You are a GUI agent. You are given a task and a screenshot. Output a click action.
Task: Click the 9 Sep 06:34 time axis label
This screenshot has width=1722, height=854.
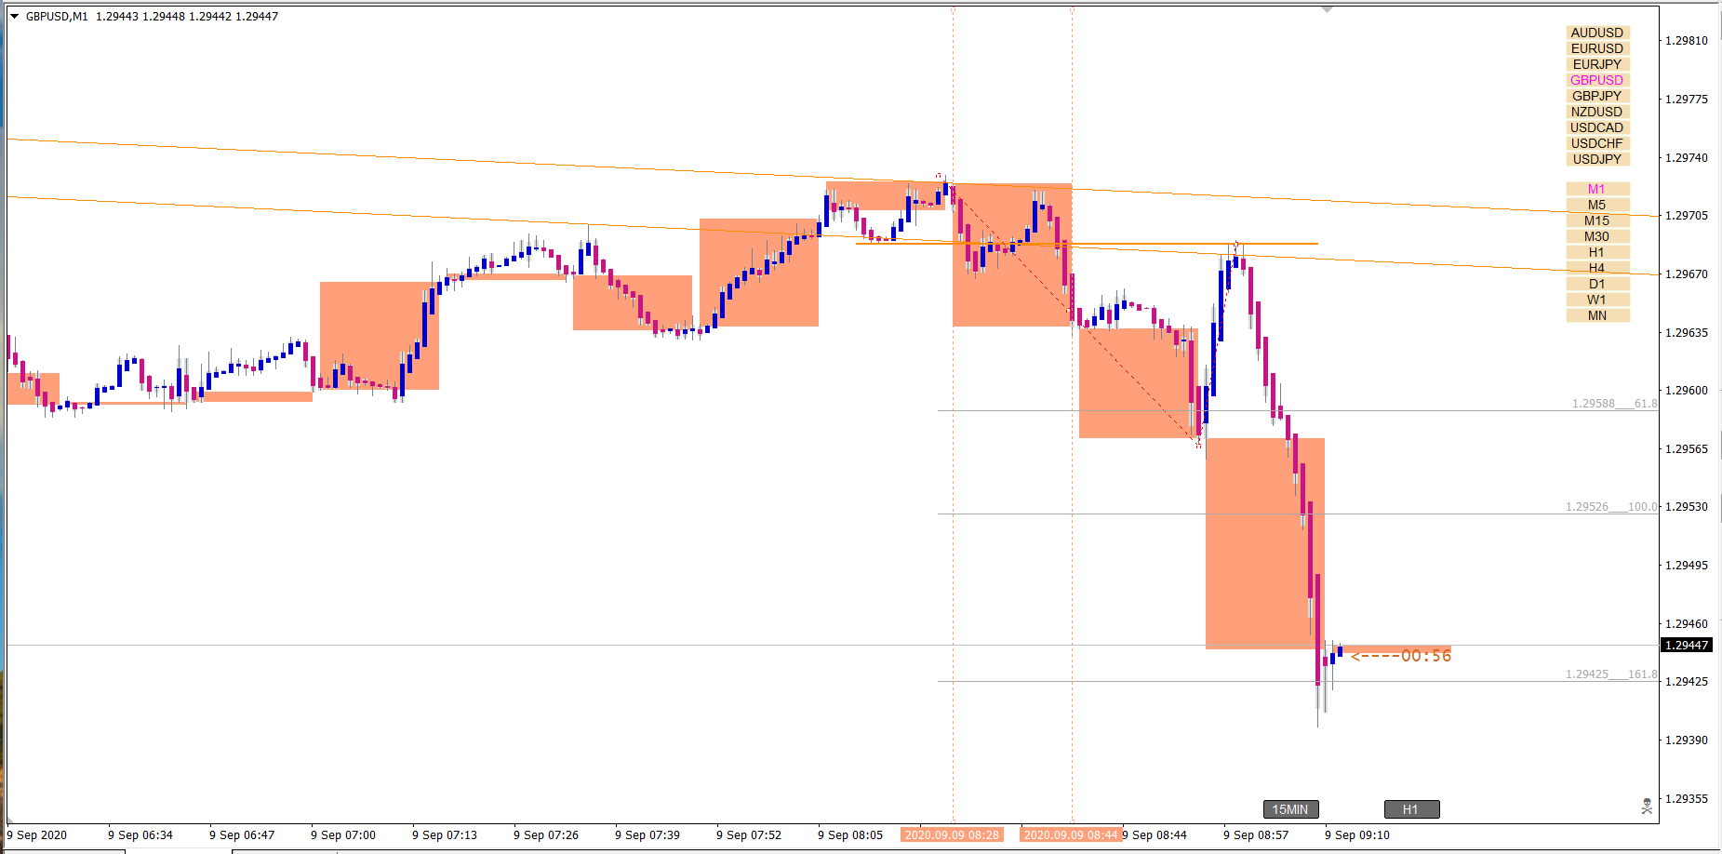pos(140,835)
